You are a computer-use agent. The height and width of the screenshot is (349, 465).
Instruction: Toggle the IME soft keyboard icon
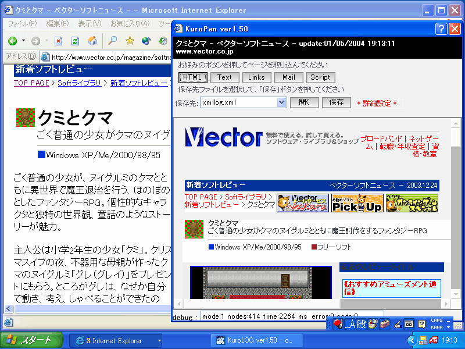coord(409,324)
